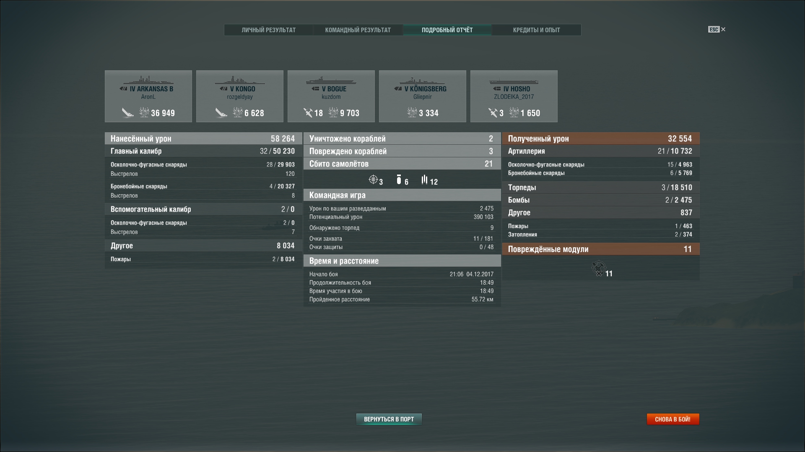Switch to Командный результат tab
Viewport: 805px width, 452px height.
click(x=358, y=30)
